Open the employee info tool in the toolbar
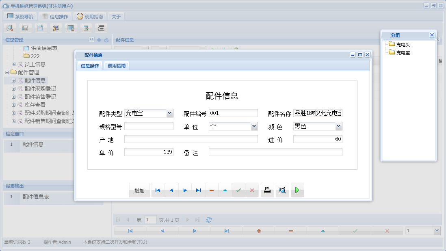 coord(56,28)
